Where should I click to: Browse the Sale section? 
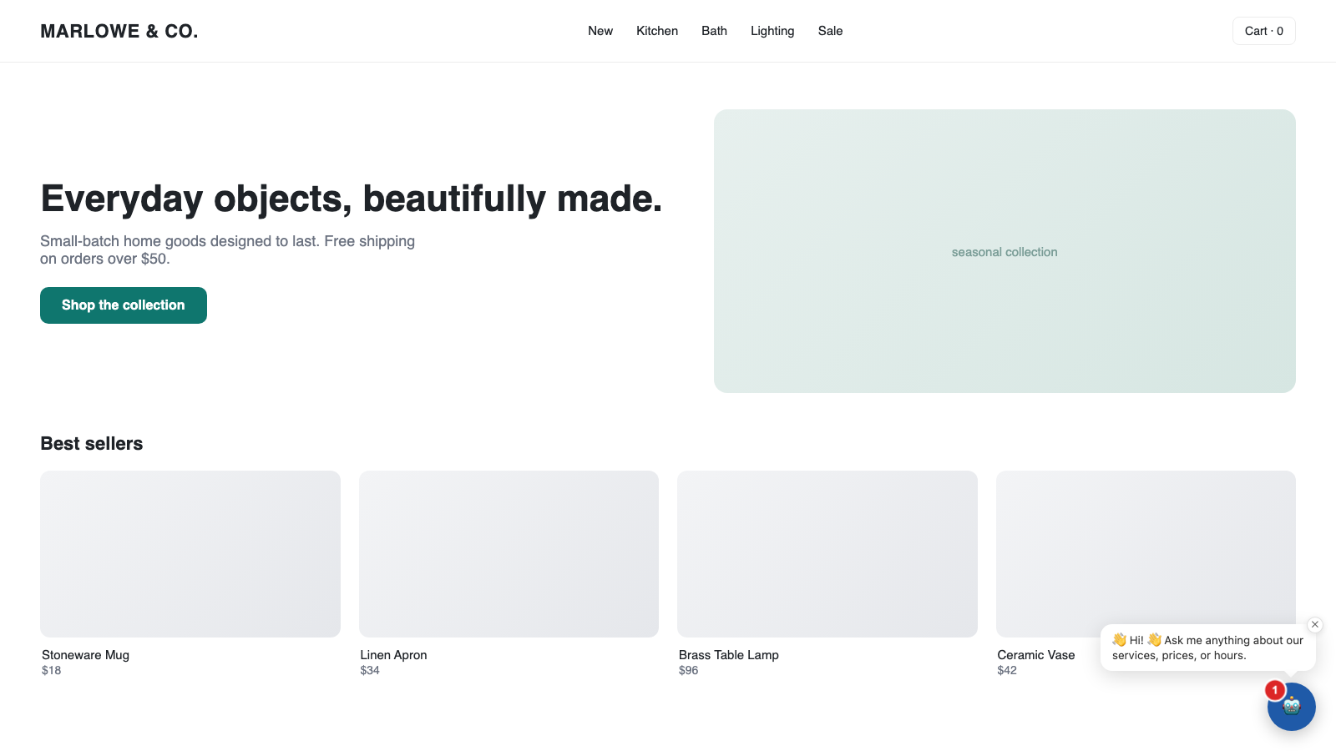tap(830, 31)
